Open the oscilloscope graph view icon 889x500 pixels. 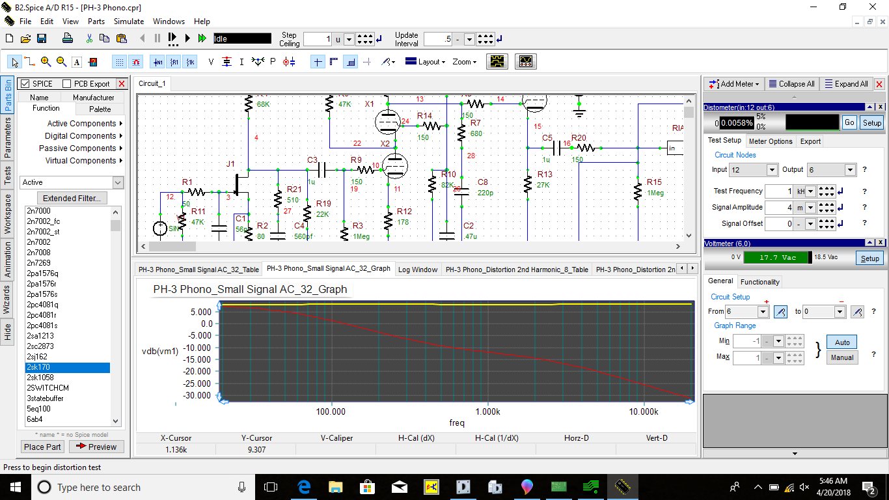[x=525, y=62]
